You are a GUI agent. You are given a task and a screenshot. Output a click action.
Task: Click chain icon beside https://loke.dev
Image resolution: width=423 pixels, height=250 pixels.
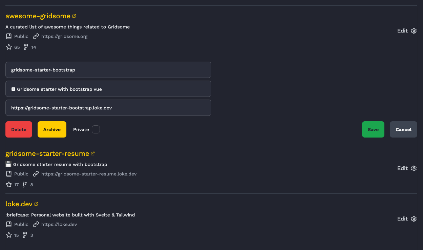(36, 224)
